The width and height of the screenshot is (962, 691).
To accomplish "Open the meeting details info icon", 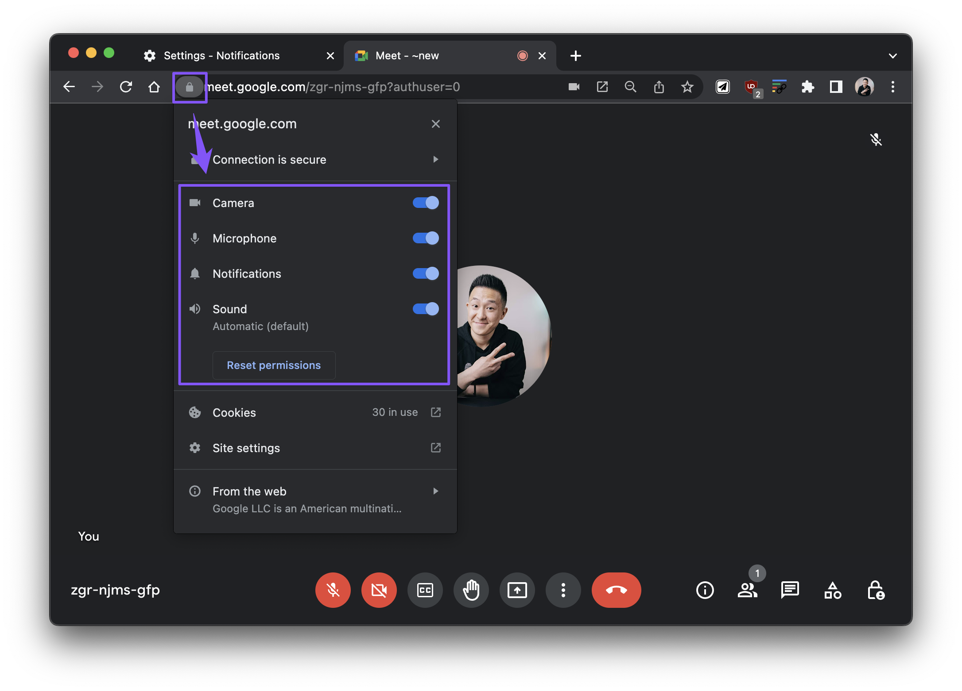I will tap(705, 590).
